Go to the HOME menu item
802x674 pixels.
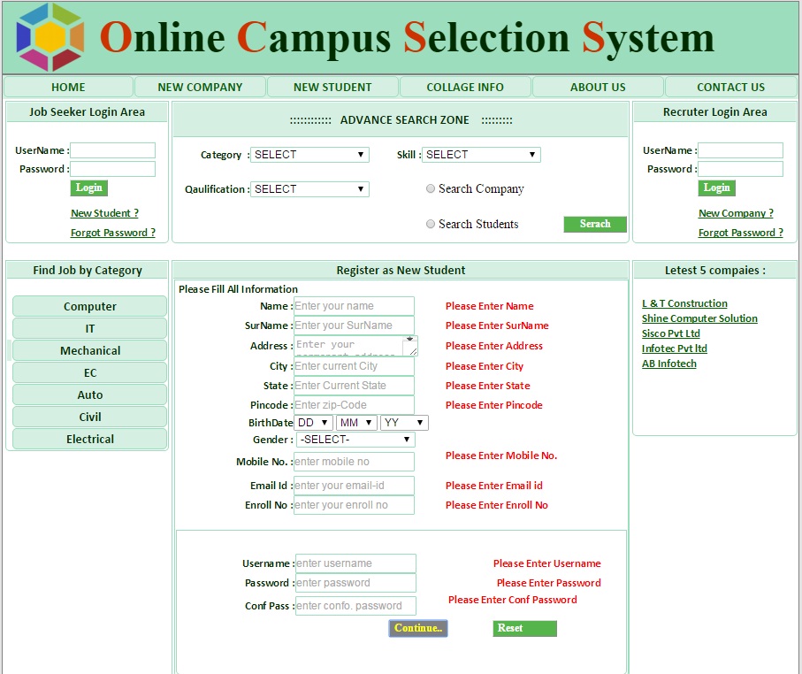68,87
